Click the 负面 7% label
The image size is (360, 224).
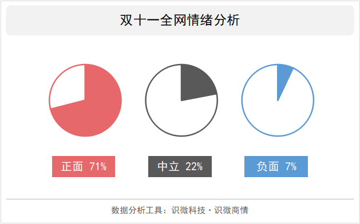tap(276, 166)
